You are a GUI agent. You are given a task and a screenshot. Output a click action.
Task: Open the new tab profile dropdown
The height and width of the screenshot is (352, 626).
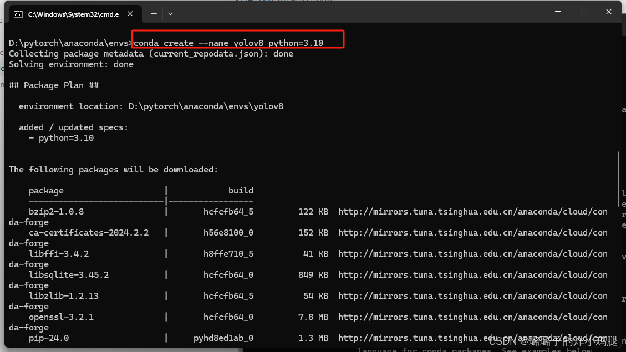tap(170, 14)
